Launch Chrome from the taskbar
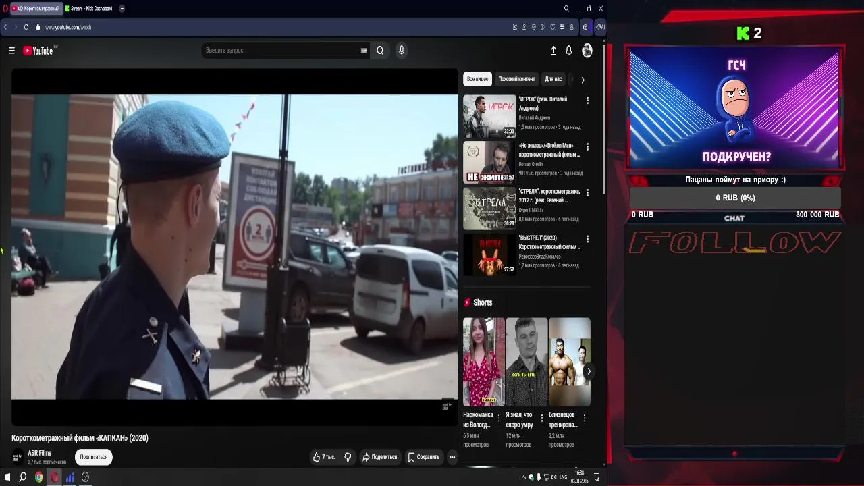This screenshot has width=864, height=486. pyautogui.click(x=38, y=477)
